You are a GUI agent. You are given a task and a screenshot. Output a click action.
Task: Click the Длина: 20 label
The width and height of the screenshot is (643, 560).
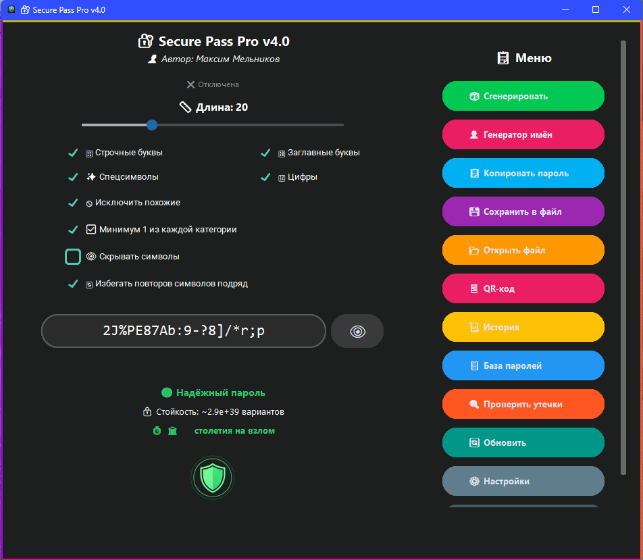222,107
